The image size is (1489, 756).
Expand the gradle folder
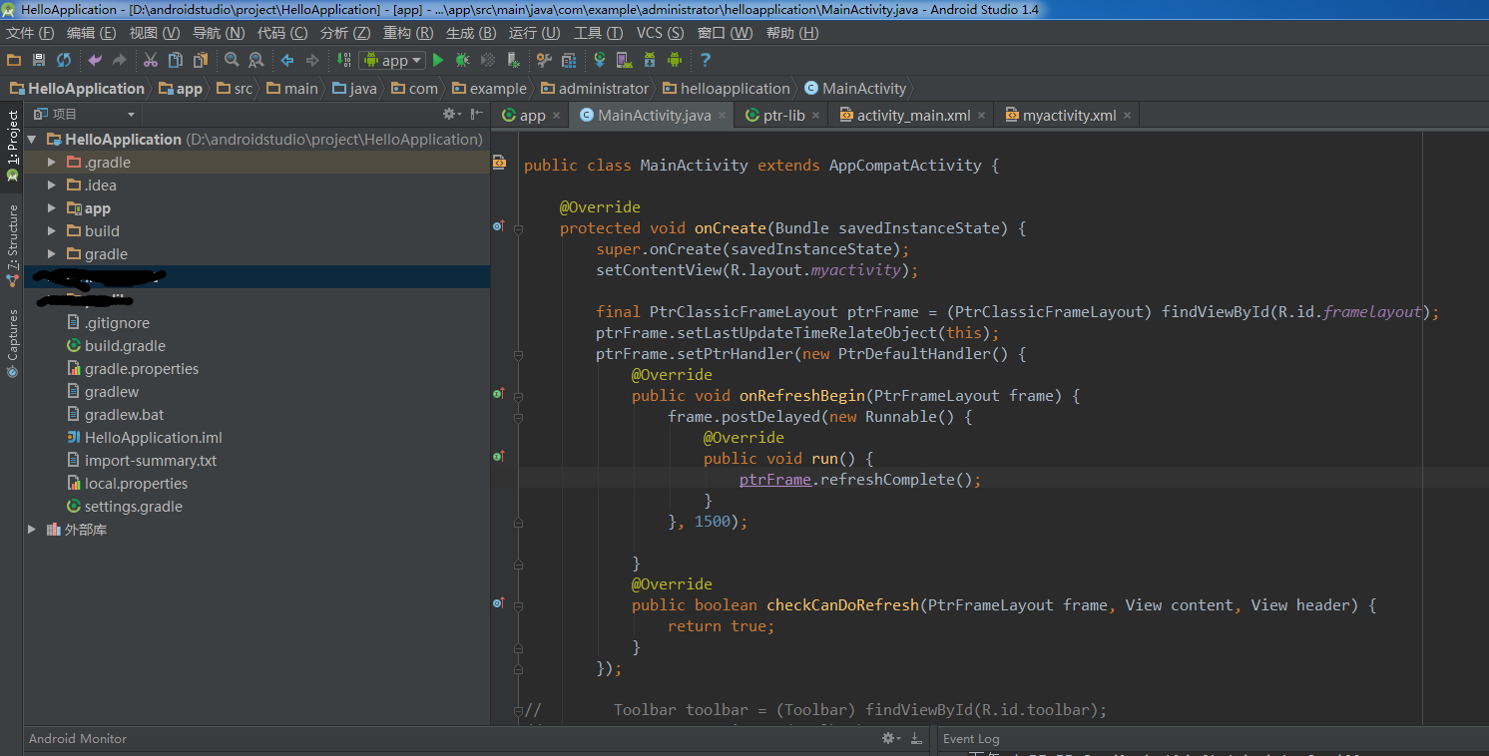[52, 253]
